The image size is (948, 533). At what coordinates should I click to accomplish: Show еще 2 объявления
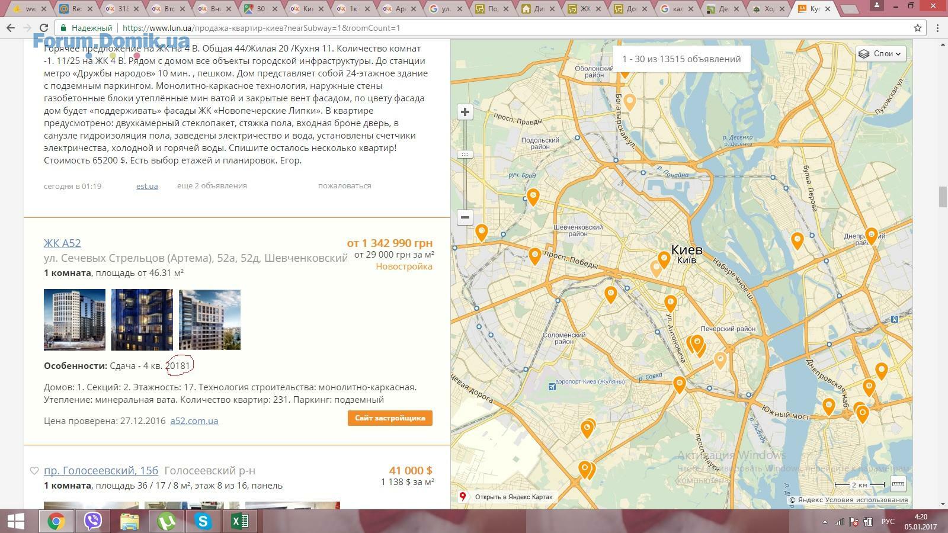tap(212, 185)
